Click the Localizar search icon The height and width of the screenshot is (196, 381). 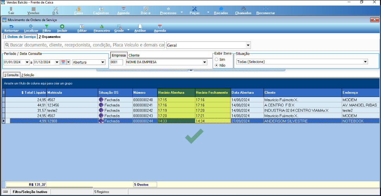(x=31, y=28)
